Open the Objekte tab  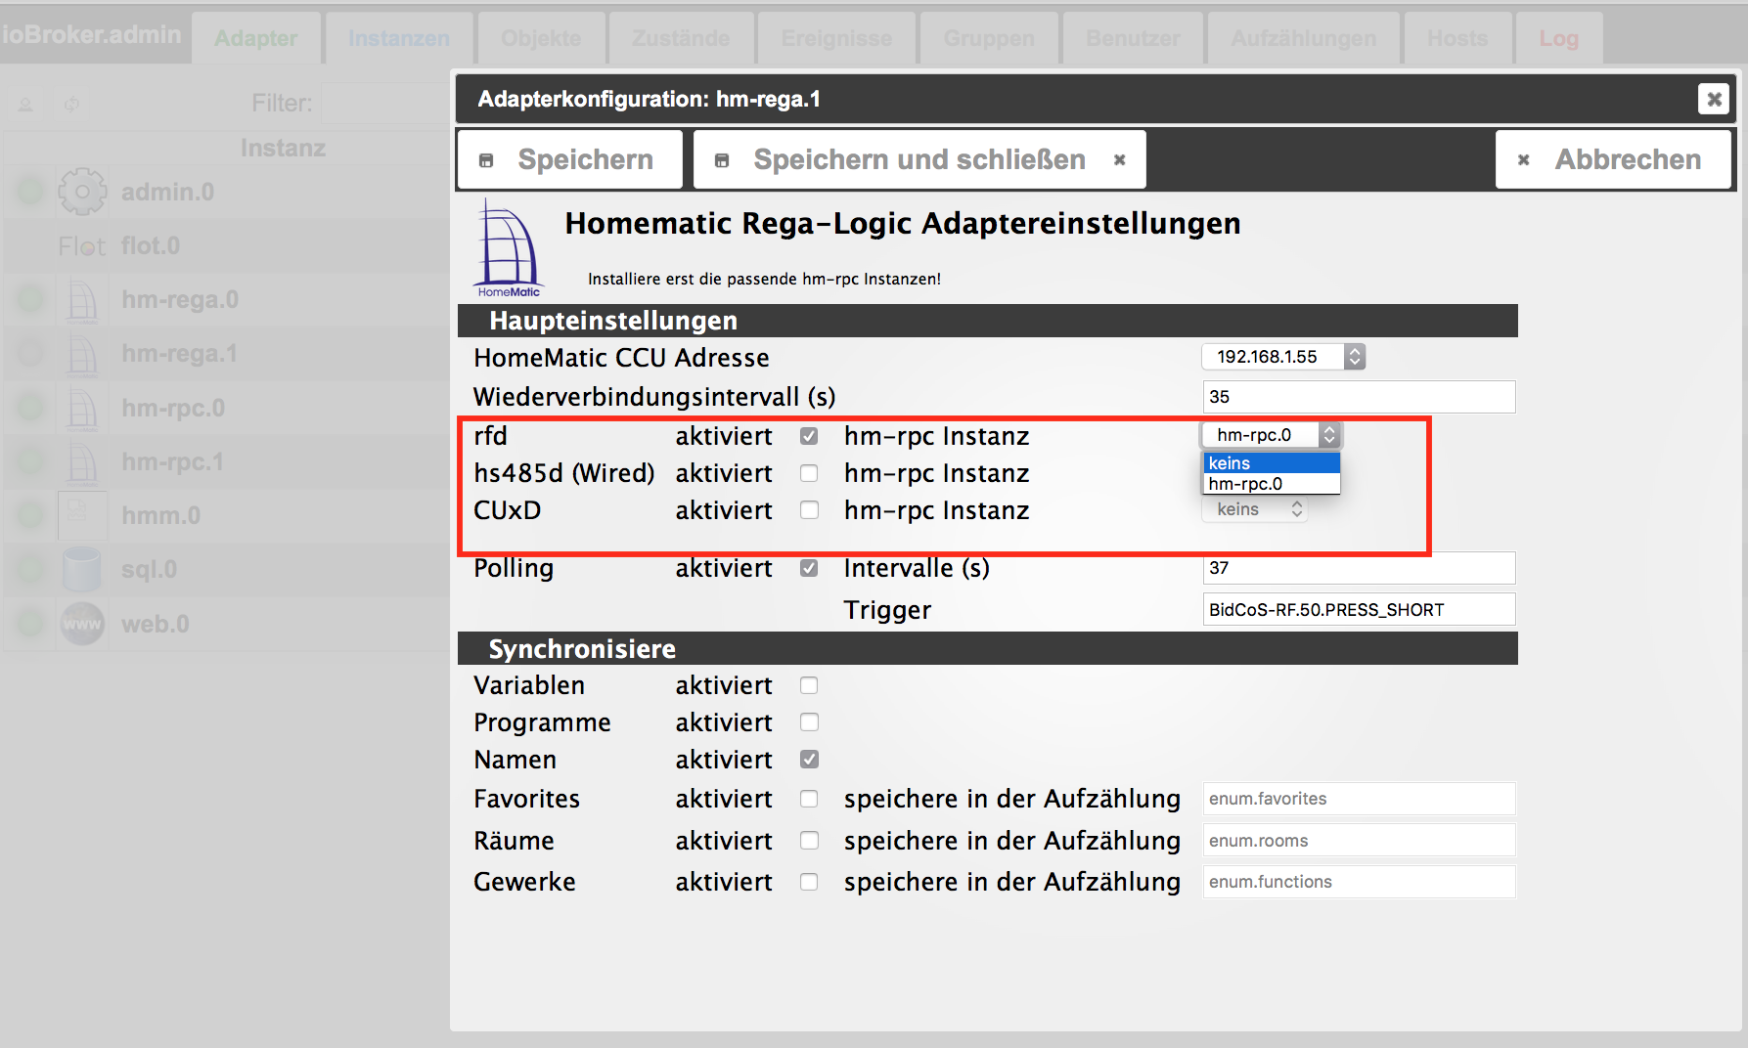(541, 38)
